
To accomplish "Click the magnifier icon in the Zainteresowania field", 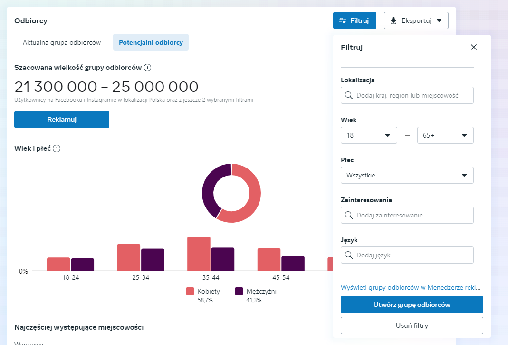I will click(x=349, y=215).
